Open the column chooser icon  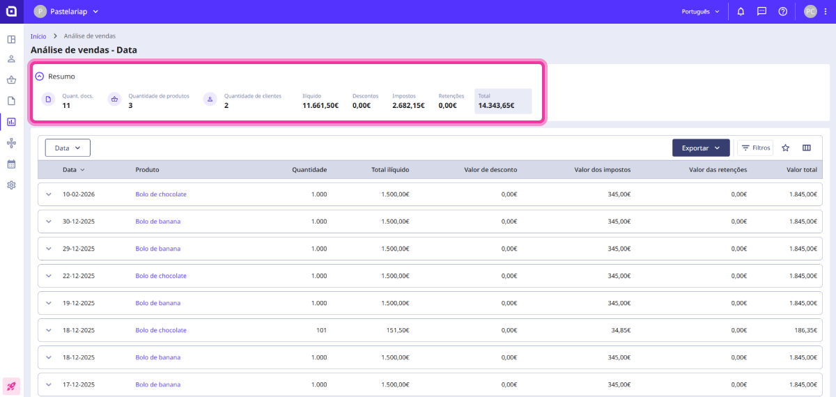(x=807, y=148)
